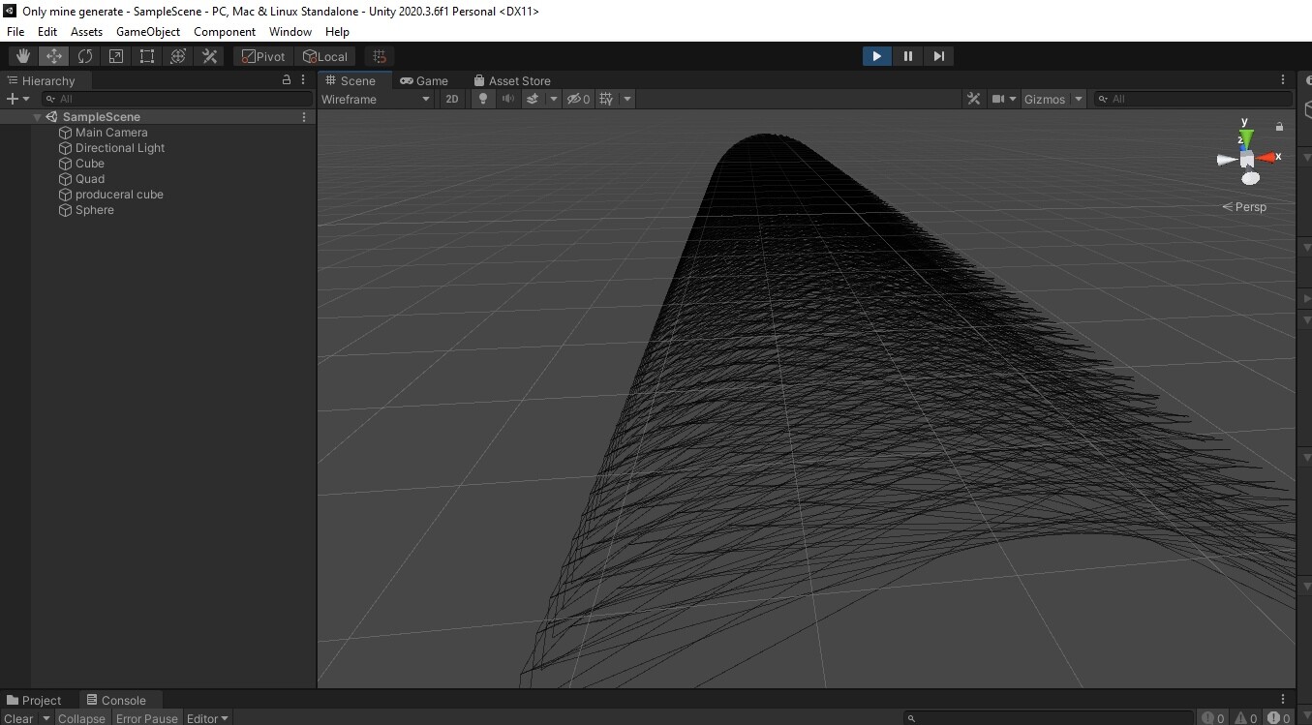Select the Move tool
1312x725 pixels.
tap(53, 55)
